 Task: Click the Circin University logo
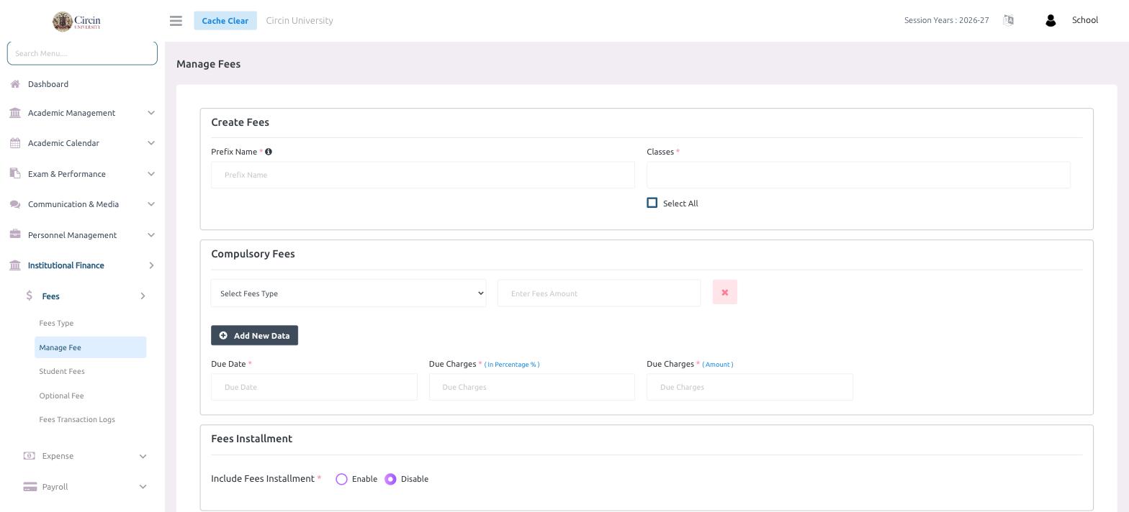76,21
